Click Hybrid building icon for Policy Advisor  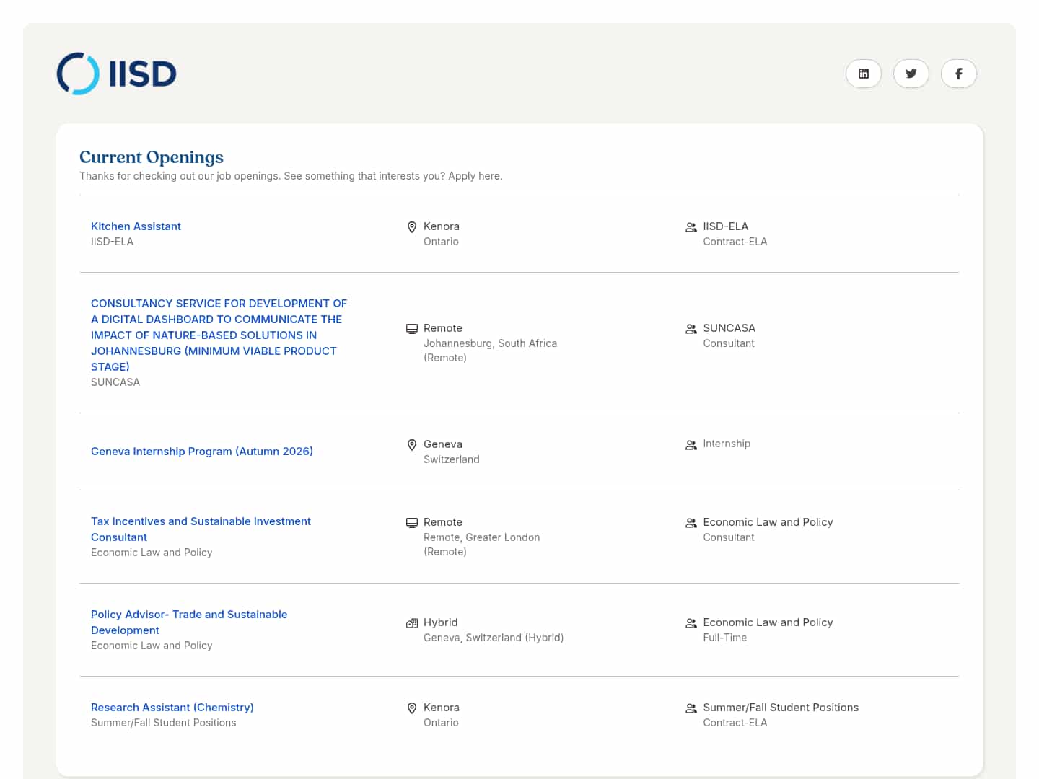tap(412, 623)
